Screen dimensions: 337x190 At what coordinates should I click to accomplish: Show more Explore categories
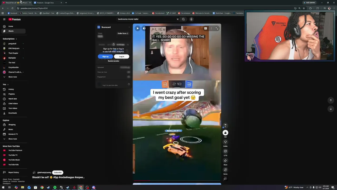pos(13,139)
